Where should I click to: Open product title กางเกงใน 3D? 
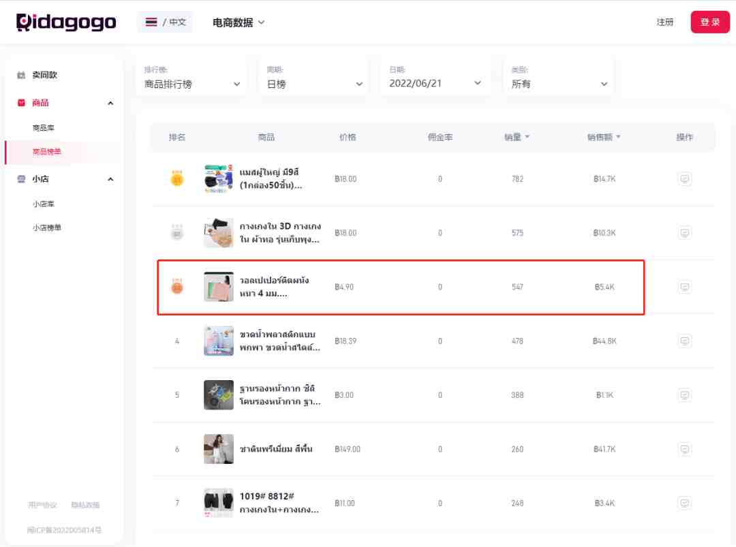click(280, 233)
